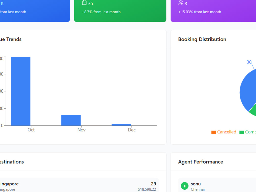
Task: Click the 0 y-axis label
Action: coord(2,125)
